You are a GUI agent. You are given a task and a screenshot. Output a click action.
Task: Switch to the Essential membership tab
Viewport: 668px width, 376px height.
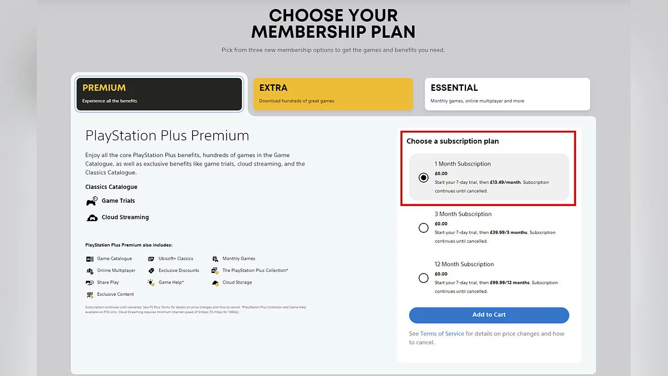(x=507, y=94)
